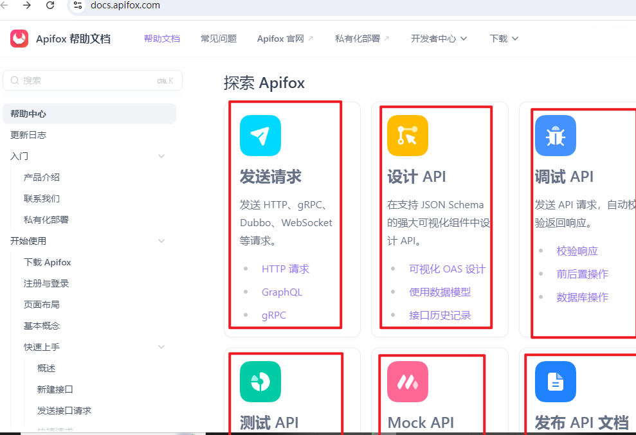The width and height of the screenshot is (636, 435).
Task: Click the 调试 API bug icon
Action: 555,136
